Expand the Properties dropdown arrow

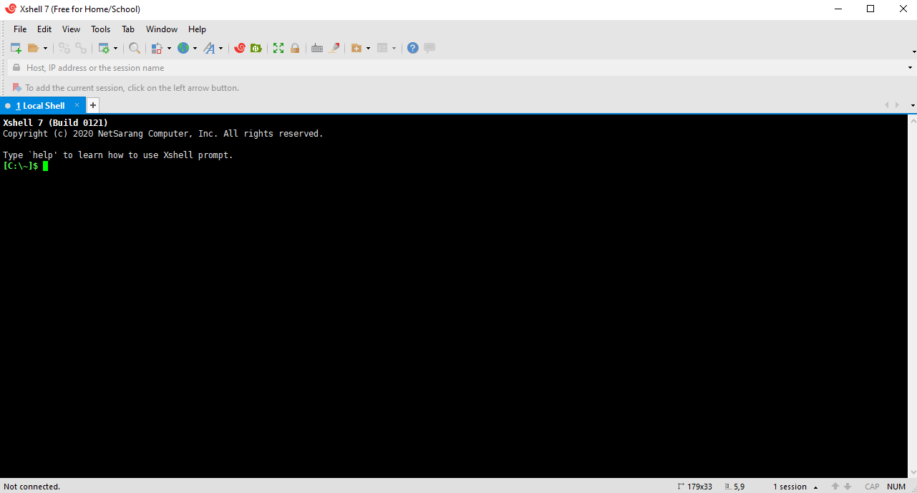[115, 48]
